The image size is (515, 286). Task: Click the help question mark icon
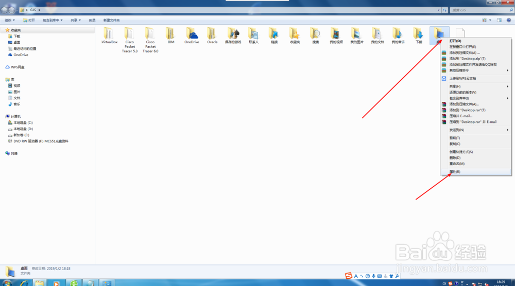click(x=508, y=20)
